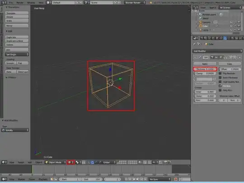Click the play animation button in timeline
The height and width of the screenshot is (183, 244).
(137, 179)
